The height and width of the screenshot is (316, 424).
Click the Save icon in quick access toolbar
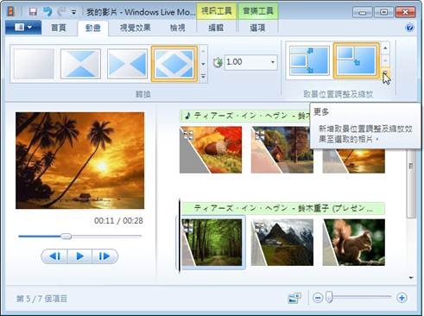33,11
